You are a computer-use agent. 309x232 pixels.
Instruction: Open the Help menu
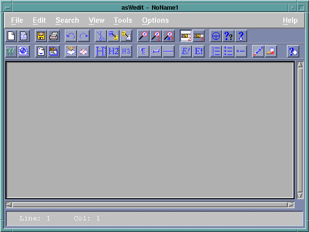tap(290, 20)
